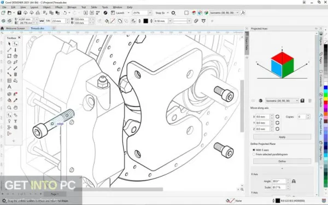
Task: Open the Effects menu
Action: [59, 7]
